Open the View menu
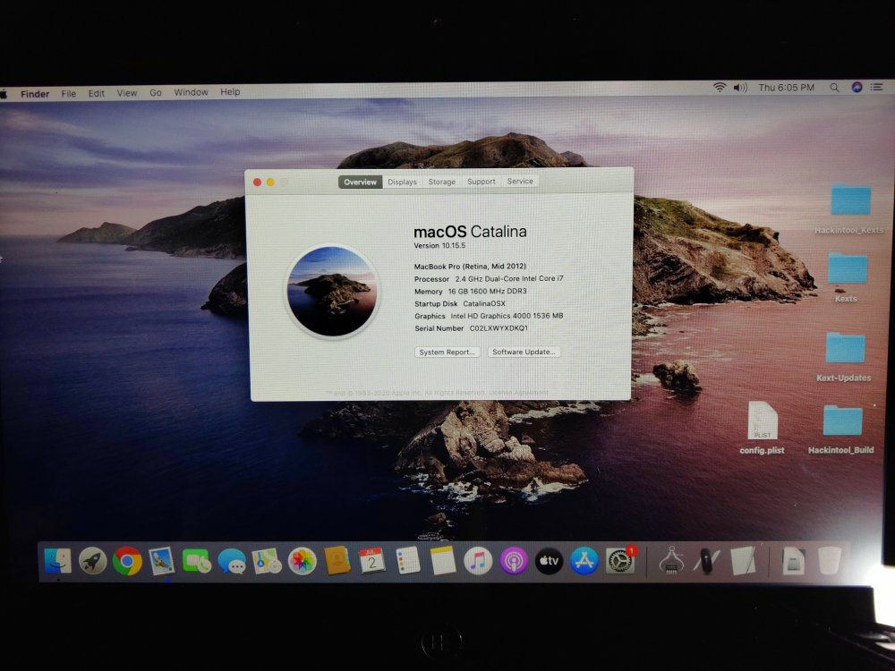This screenshot has width=895, height=671. click(127, 93)
